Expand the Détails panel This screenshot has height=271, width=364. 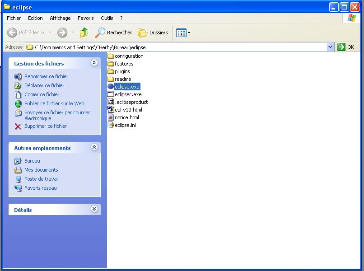coord(94,209)
